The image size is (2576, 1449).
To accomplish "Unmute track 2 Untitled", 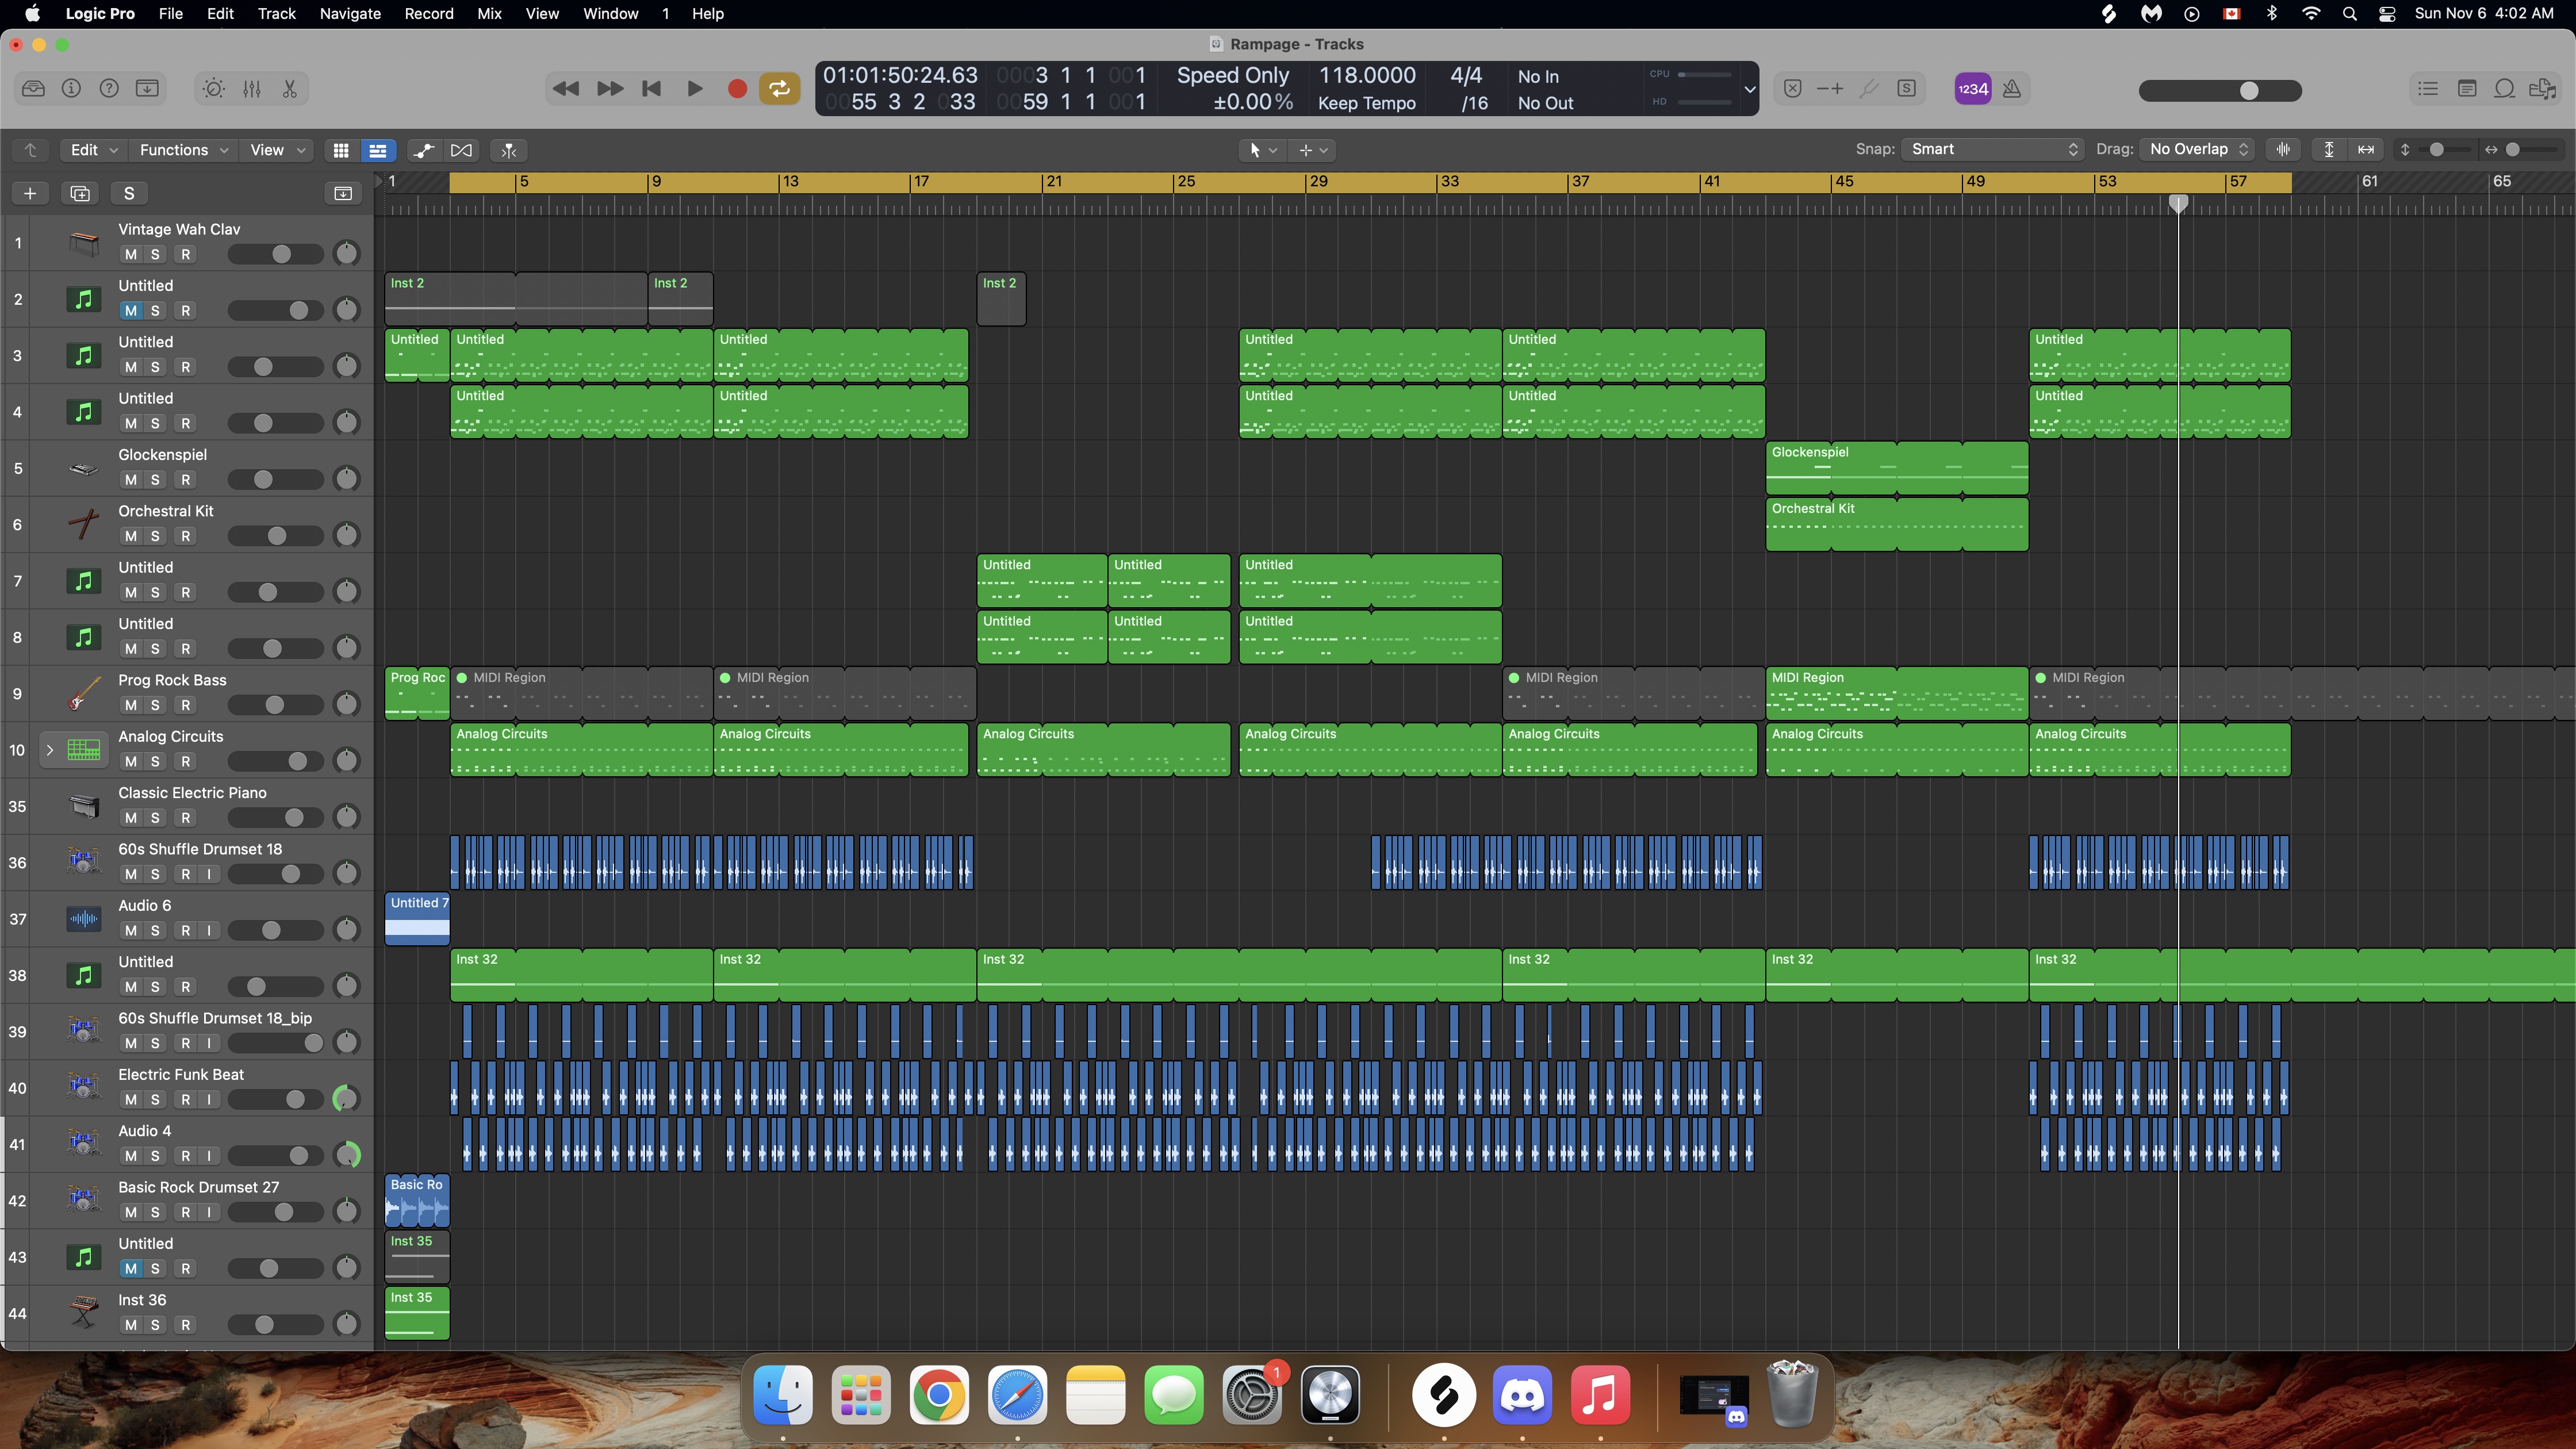I will point(130,311).
